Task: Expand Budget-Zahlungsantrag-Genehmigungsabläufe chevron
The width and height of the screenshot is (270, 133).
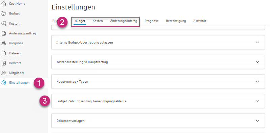Action: pos(258,101)
